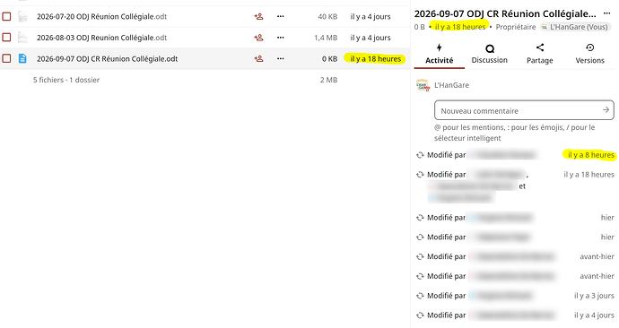The image size is (619, 328).
Task: Click the L'HanGare avatar above comment box
Action: coord(423,85)
